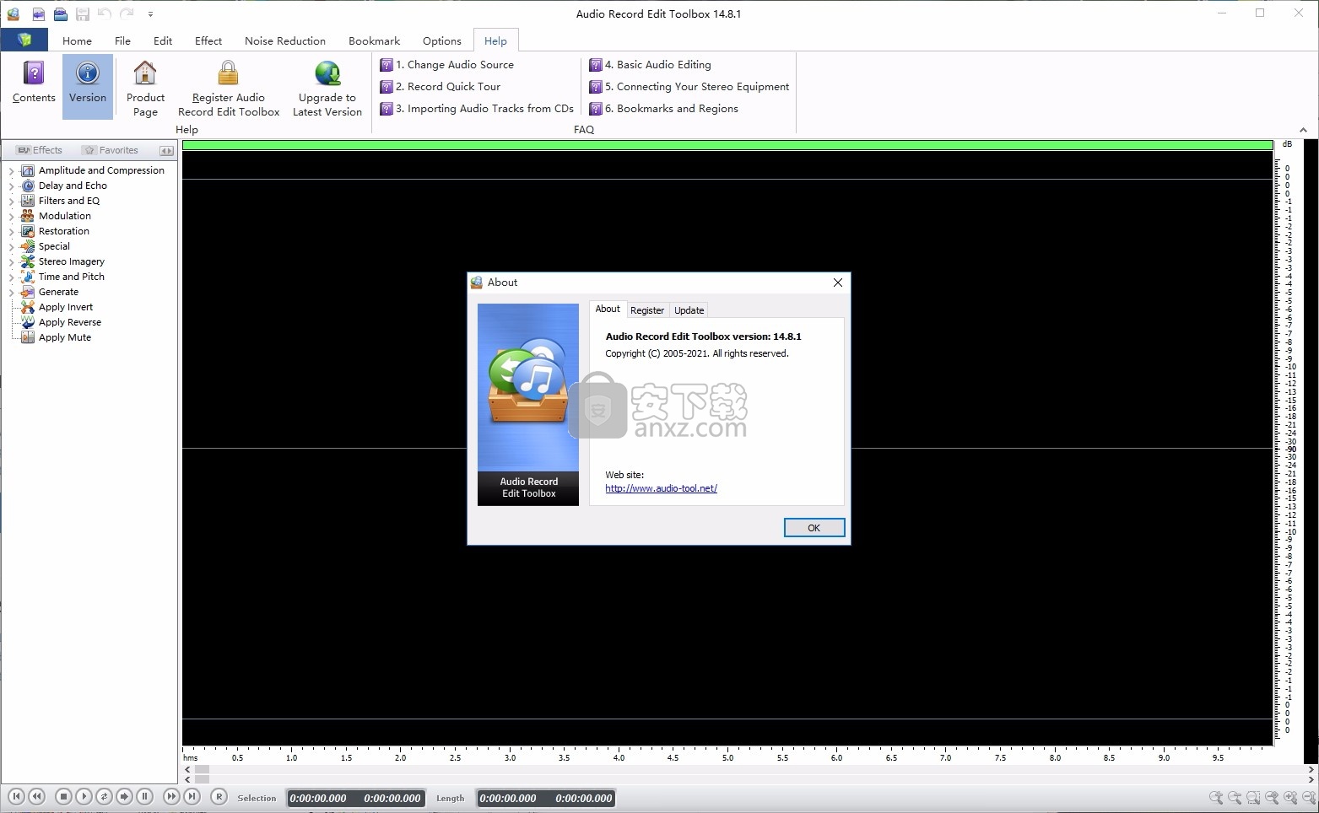Image resolution: width=1319 pixels, height=813 pixels.
Task: Switch to the Favorites panel tab
Action: 111,150
